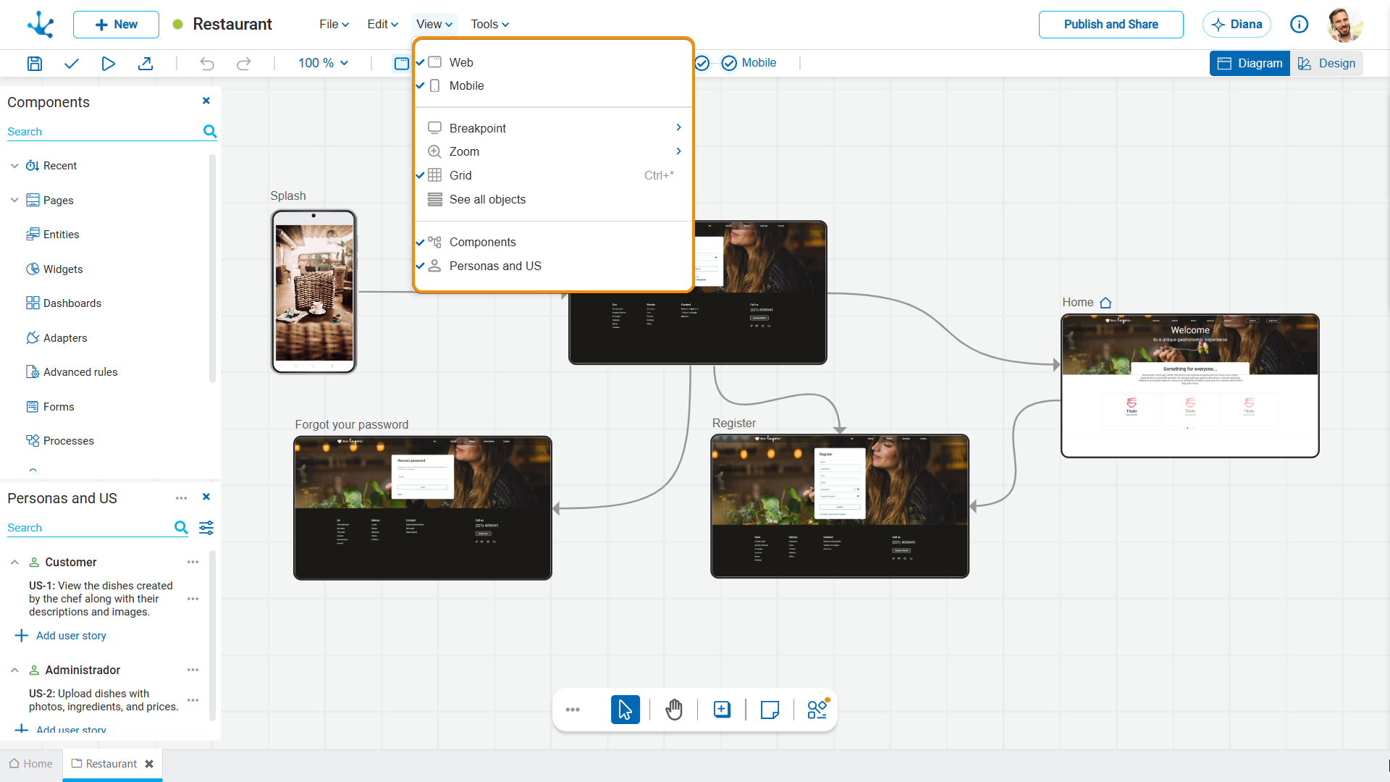Click the Save icon in toolbar
The image size is (1390, 782).
tap(34, 63)
